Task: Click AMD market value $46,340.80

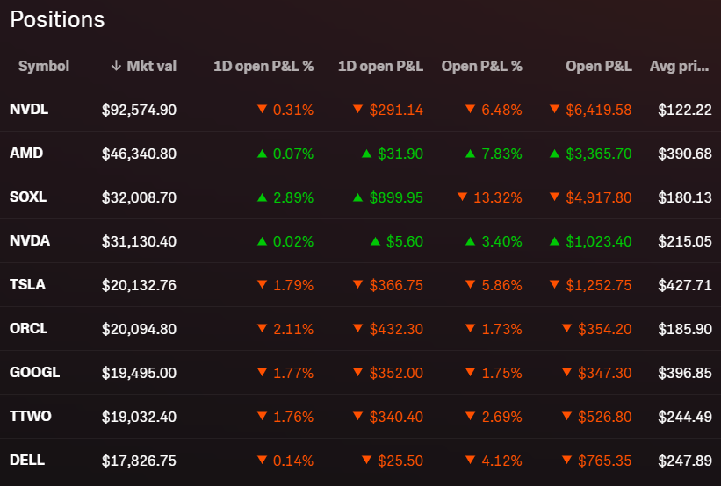Action: (139, 154)
